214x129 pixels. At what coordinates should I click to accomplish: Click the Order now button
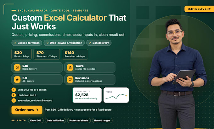pos(27,110)
